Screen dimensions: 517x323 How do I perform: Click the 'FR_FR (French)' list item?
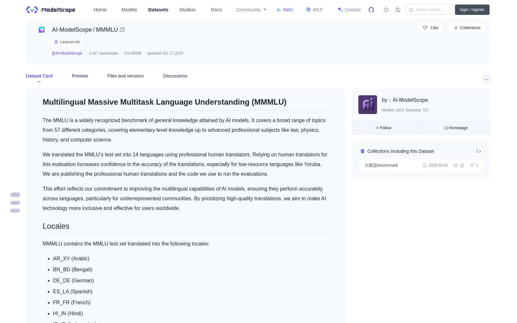pyautogui.click(x=72, y=303)
